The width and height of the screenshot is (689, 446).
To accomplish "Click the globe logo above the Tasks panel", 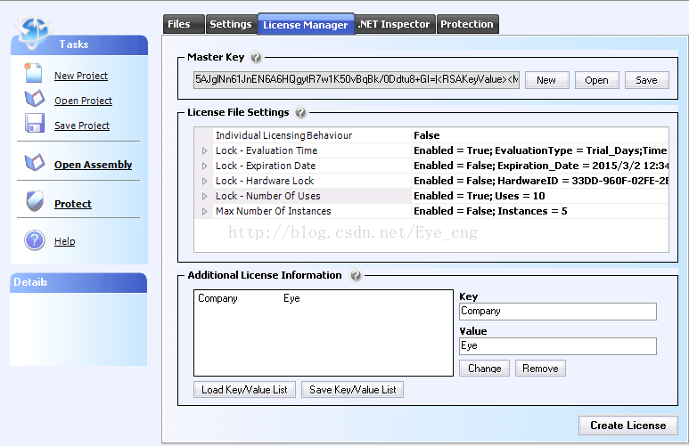I will 33,32.
